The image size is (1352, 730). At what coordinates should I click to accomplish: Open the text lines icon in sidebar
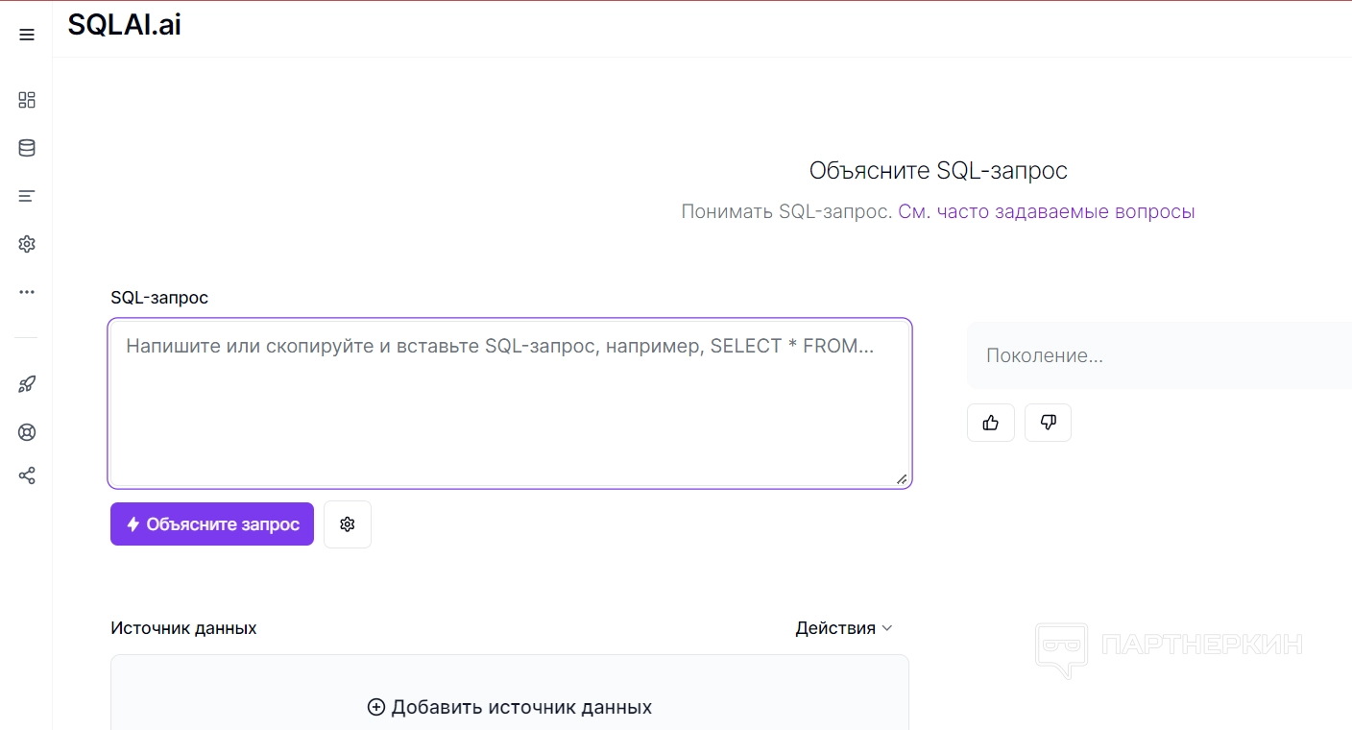[27, 196]
